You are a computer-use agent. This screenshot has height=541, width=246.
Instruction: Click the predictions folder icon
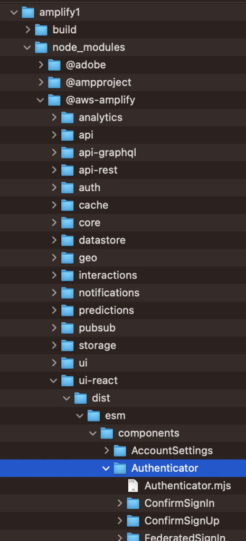(68, 310)
